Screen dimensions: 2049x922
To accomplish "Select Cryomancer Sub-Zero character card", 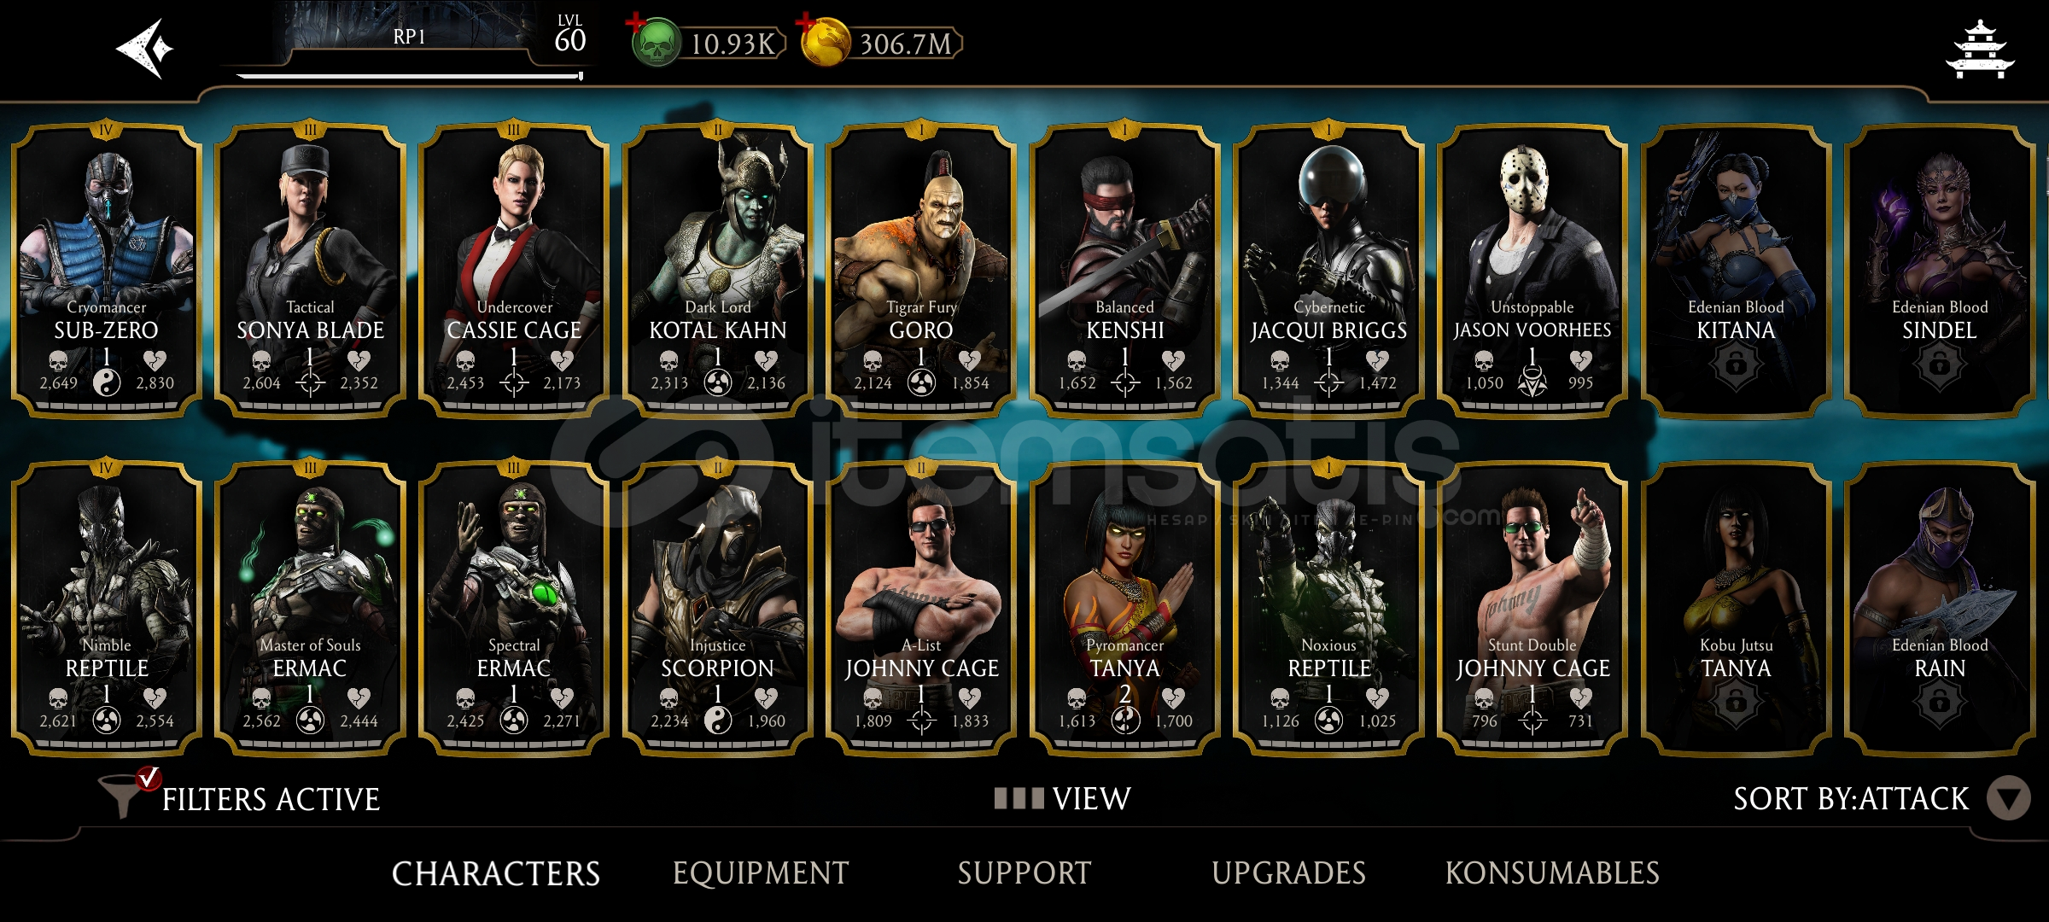I will pos(106,271).
